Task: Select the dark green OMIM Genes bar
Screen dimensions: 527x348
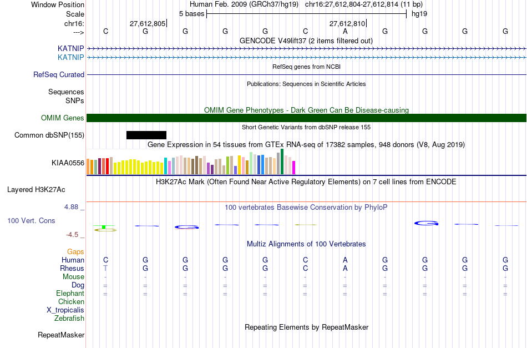Action: pos(307,118)
